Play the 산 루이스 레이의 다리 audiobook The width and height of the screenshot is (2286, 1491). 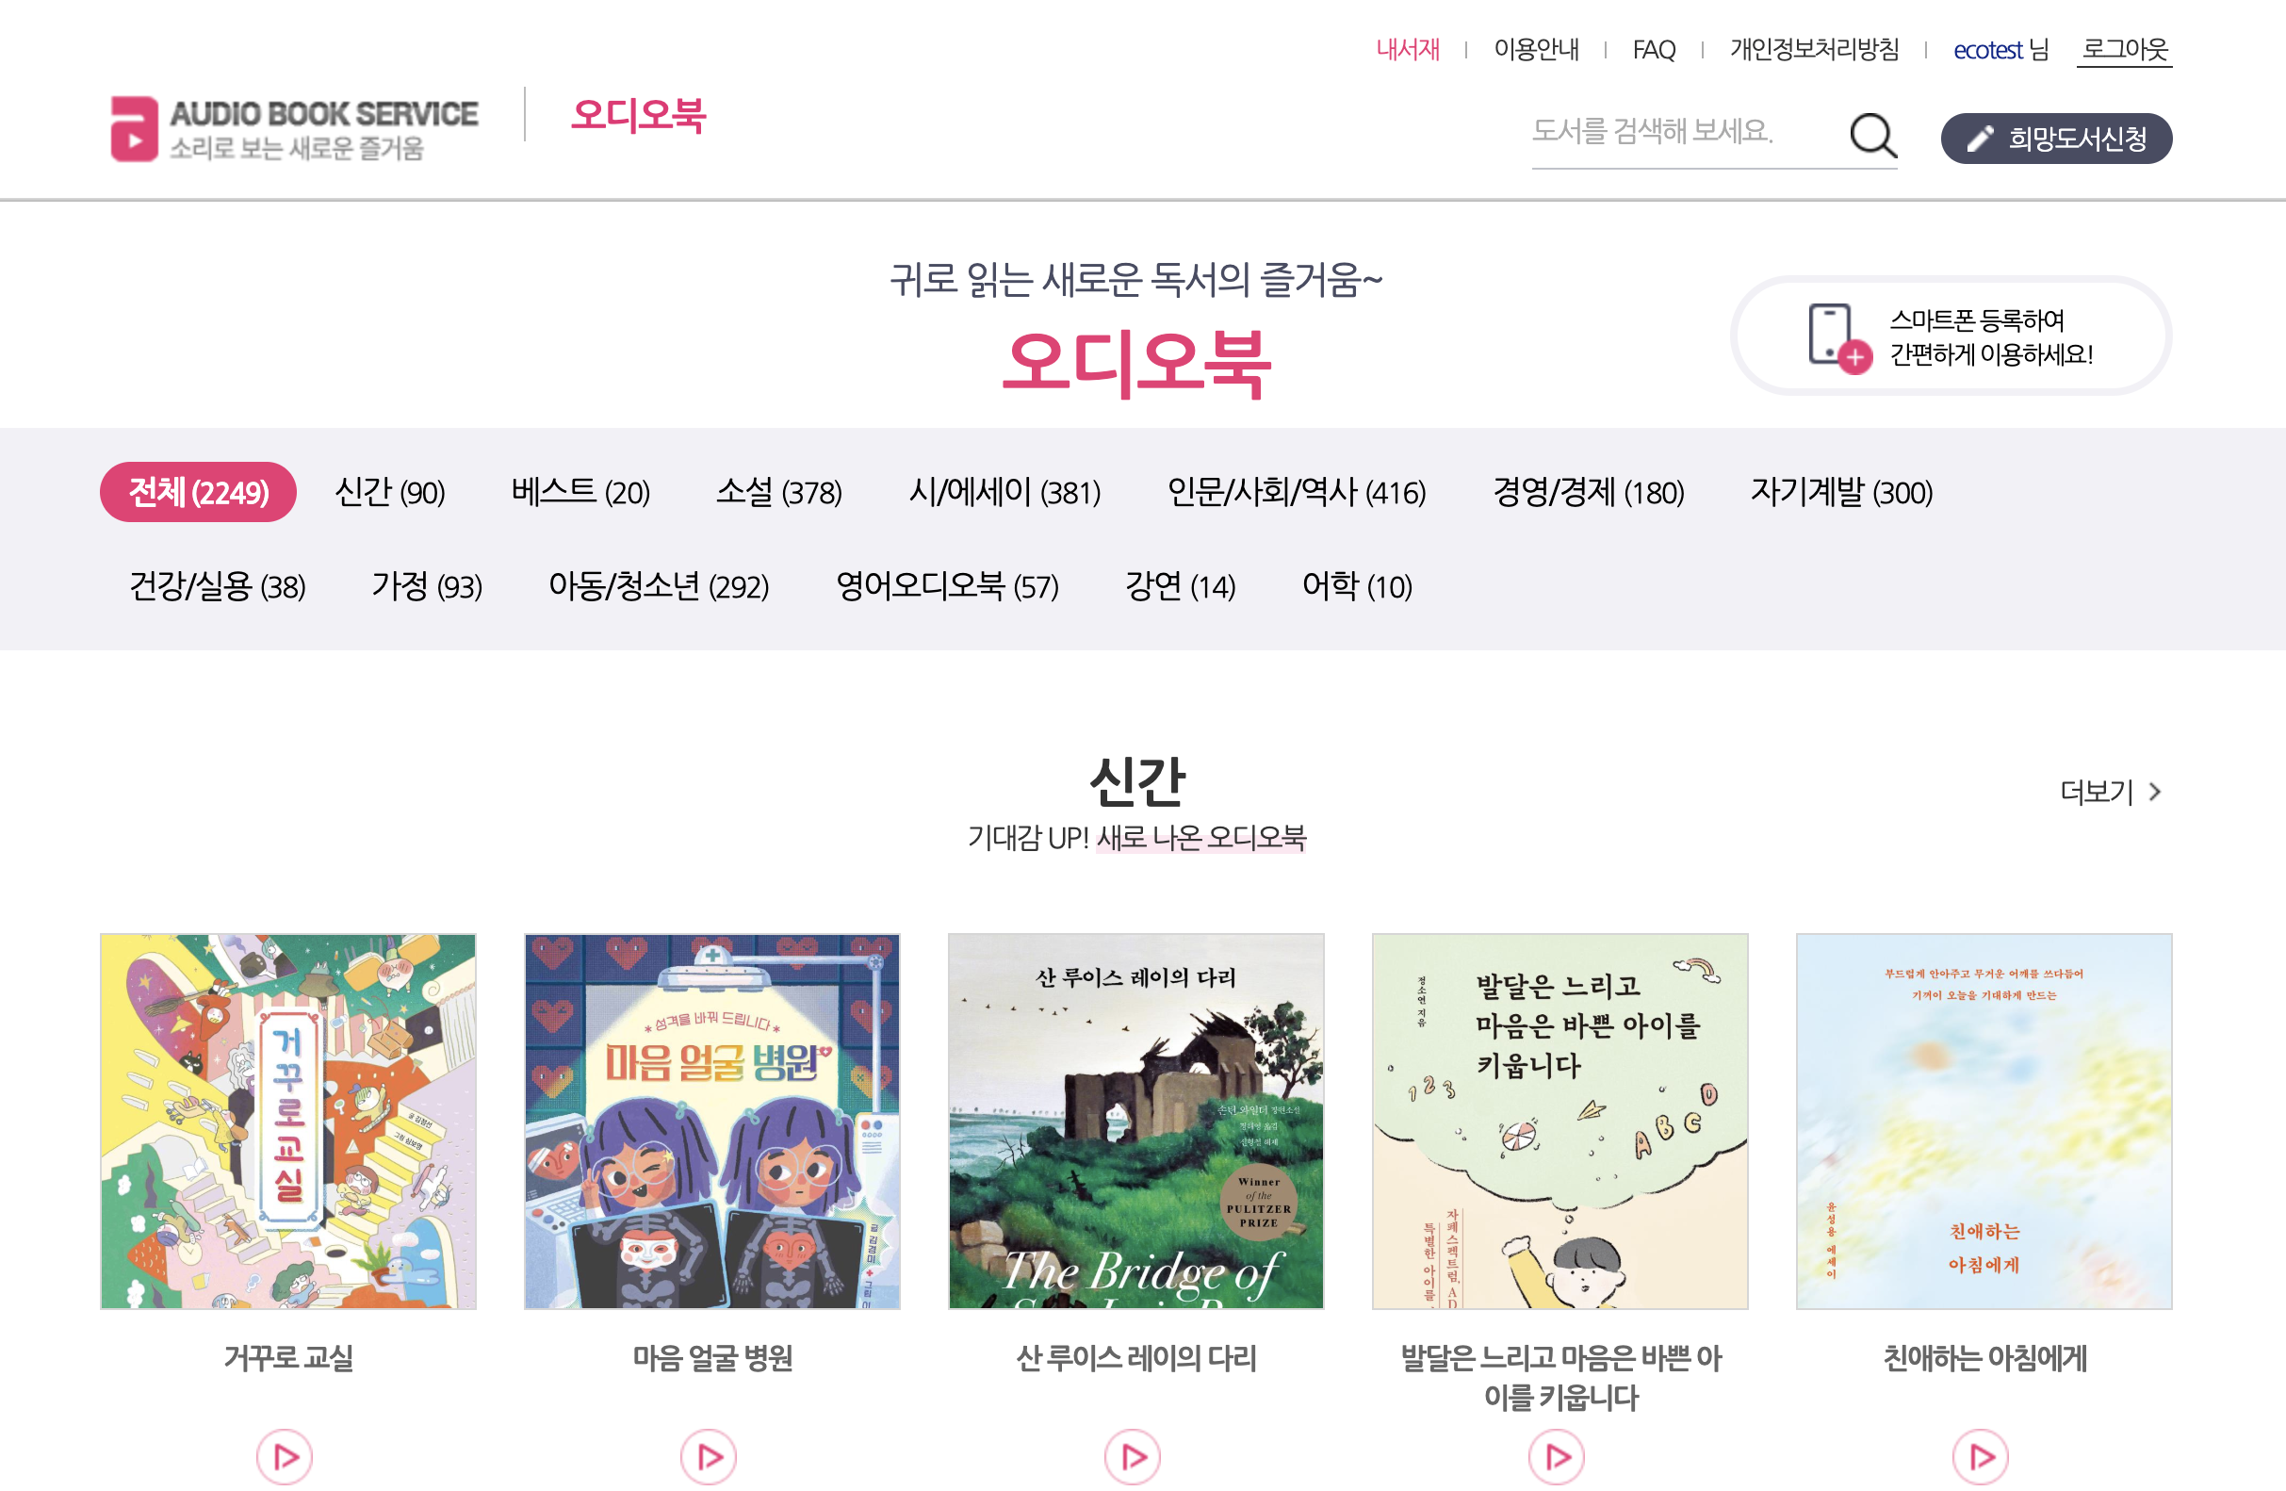coord(1133,1456)
